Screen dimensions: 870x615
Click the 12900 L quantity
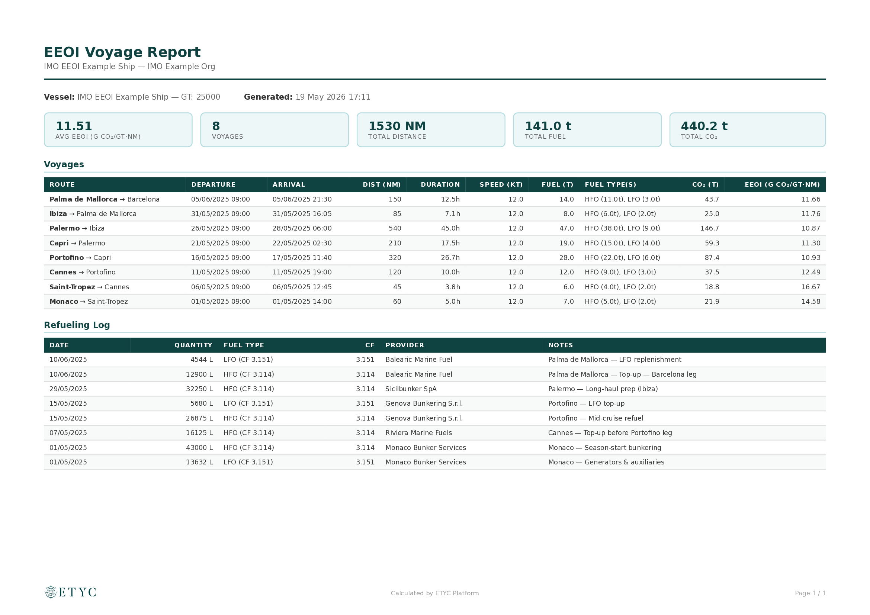click(199, 374)
